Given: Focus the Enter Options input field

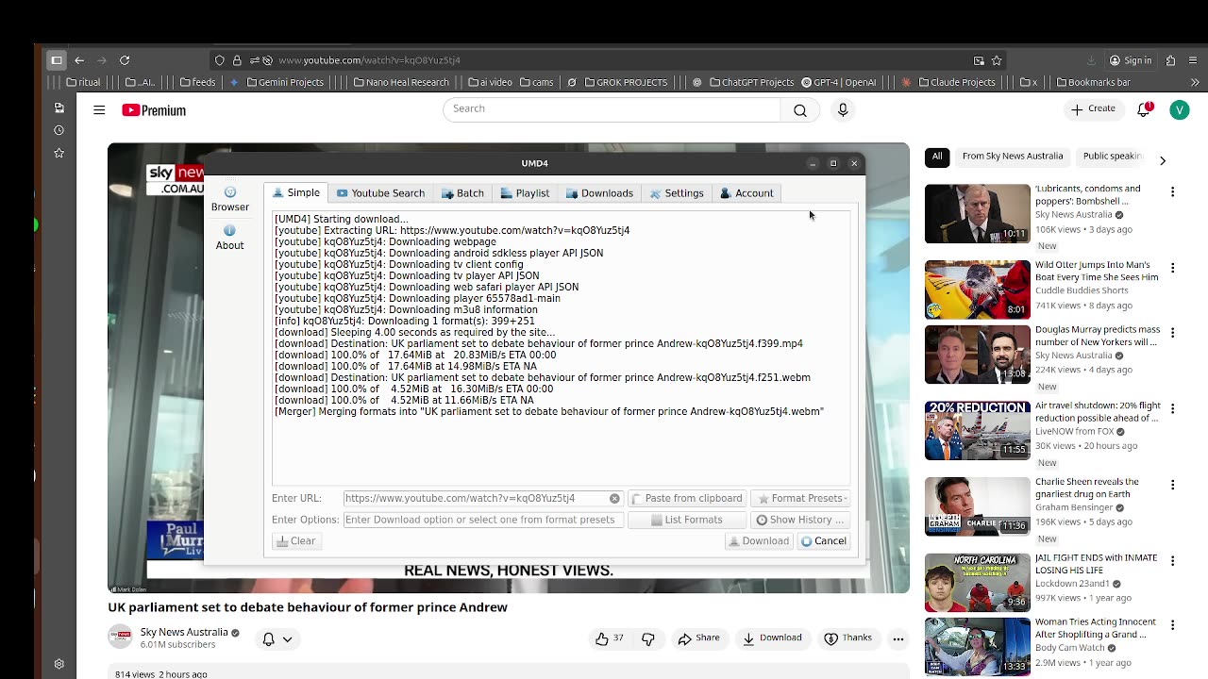Looking at the screenshot, I should pyautogui.click(x=482, y=520).
